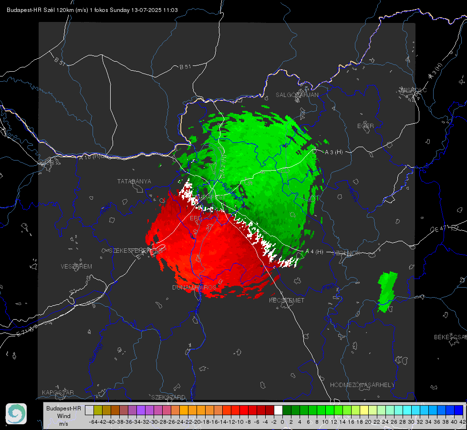
Task: Click the DUNAÚJVÁROS city label
Action: click(194, 287)
